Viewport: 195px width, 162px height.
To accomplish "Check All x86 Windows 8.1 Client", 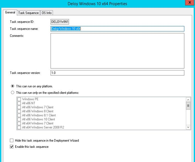I will [19, 115].
